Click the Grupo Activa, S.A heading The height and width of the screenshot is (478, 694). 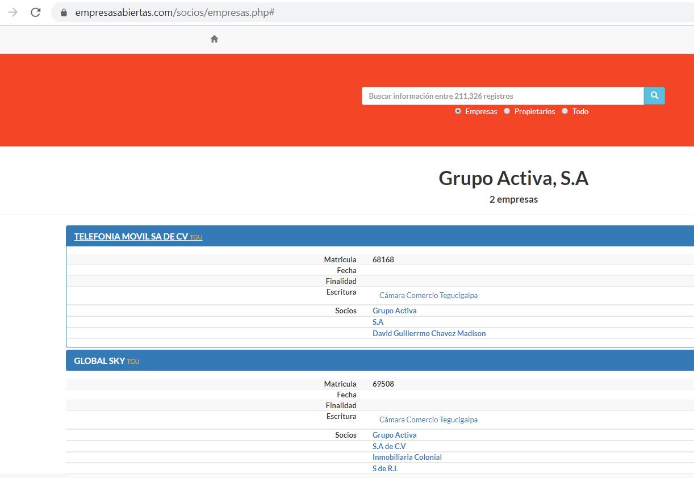point(513,178)
